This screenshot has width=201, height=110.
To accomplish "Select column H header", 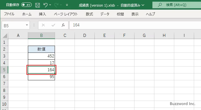I will (x=164, y=35).
